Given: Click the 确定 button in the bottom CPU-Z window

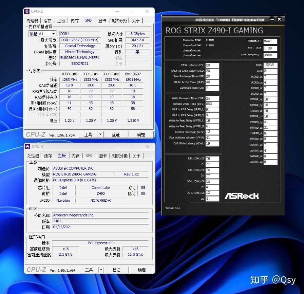Looking at the screenshot, I should tap(141, 270).
